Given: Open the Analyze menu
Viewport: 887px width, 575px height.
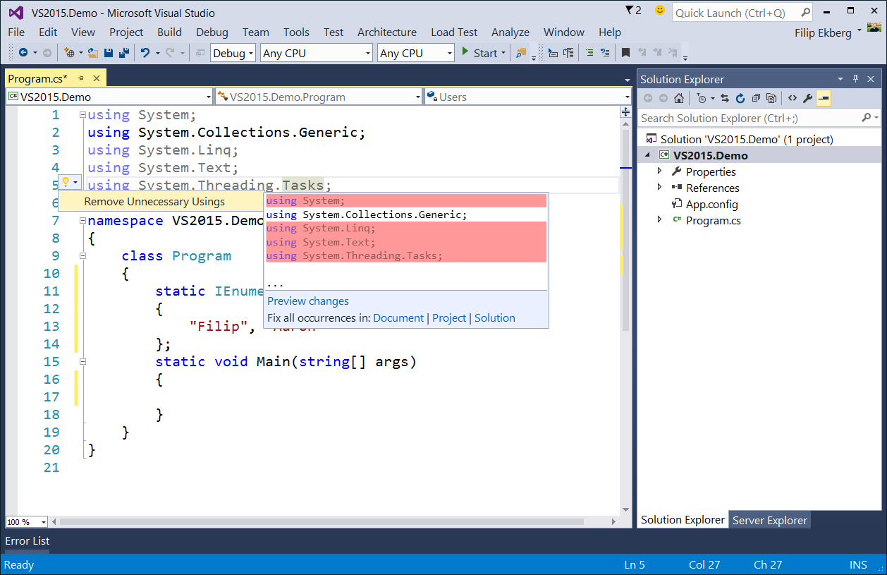Looking at the screenshot, I should [510, 32].
